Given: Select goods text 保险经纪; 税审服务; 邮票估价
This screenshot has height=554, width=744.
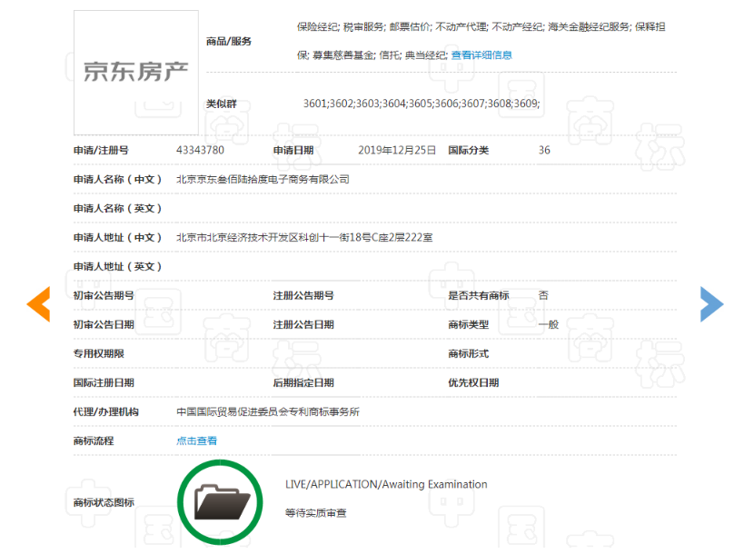Looking at the screenshot, I should [364, 26].
